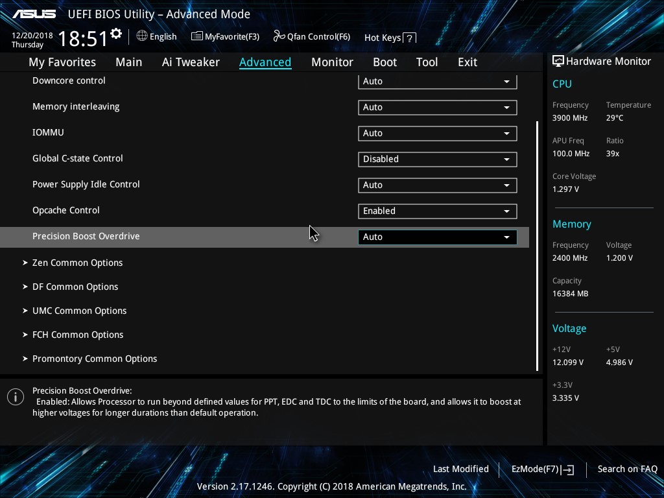
Task: Click the APU Freq 100.0 MHz value
Action: click(571, 154)
